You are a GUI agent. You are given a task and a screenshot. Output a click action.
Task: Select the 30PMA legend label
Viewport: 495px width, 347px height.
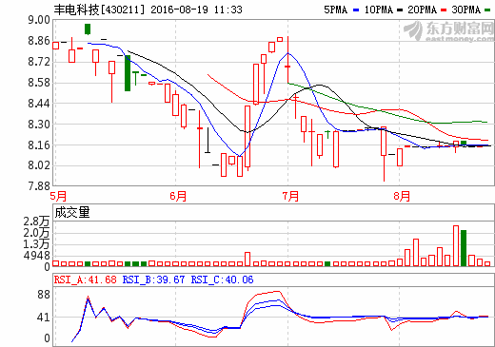click(465, 10)
